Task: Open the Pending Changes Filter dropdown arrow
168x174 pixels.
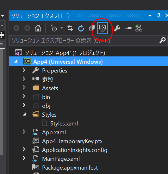Action: click(x=62, y=28)
